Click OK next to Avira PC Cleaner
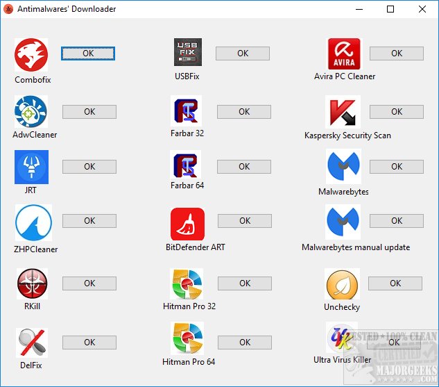The height and width of the screenshot is (387, 439). (397, 53)
